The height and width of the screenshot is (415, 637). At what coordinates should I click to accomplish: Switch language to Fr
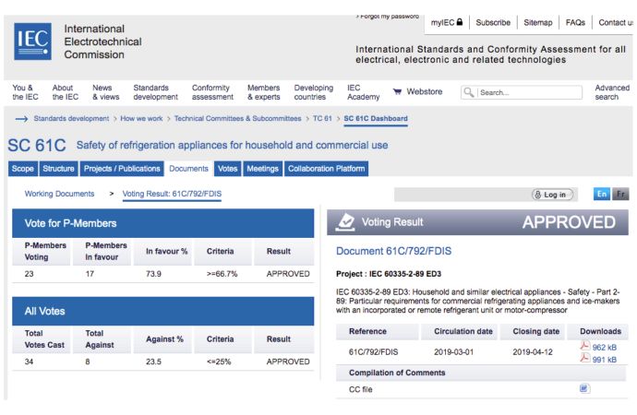tap(620, 194)
